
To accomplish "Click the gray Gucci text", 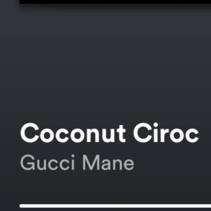I will pyautogui.click(x=48, y=162).
